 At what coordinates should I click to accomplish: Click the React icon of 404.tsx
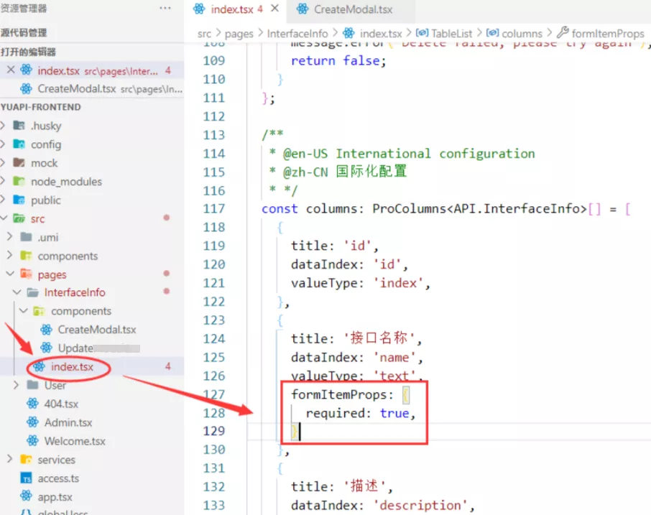click(33, 404)
